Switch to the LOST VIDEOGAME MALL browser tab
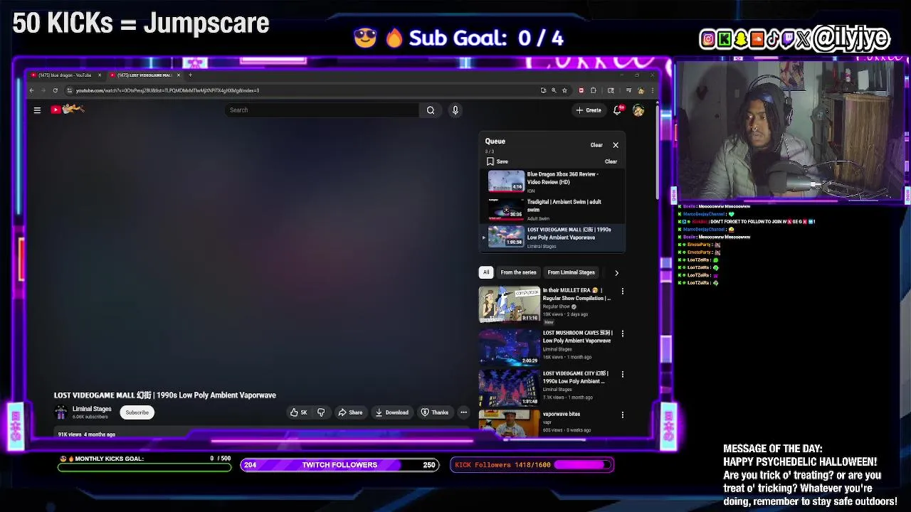Screen dimensions: 911x512 click(x=145, y=75)
